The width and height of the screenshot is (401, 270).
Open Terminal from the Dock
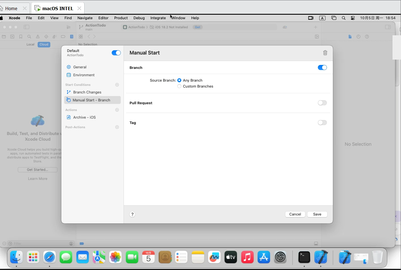(x=304, y=257)
